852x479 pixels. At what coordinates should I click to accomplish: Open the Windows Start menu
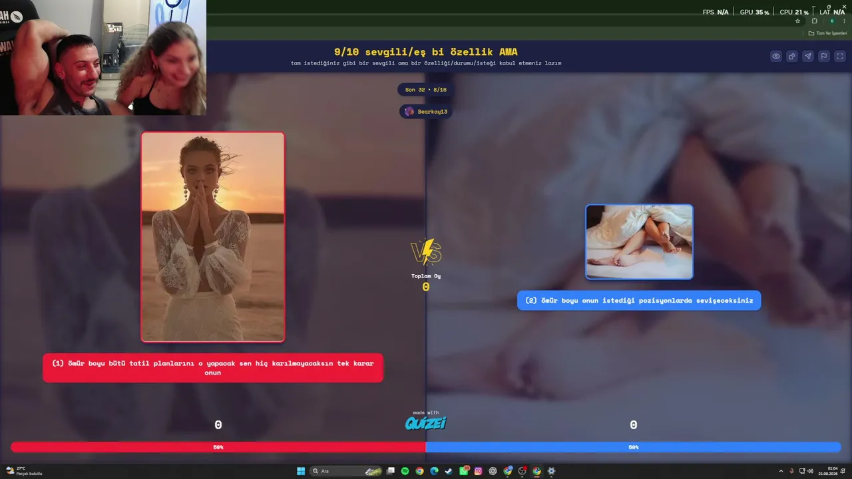pyautogui.click(x=301, y=471)
